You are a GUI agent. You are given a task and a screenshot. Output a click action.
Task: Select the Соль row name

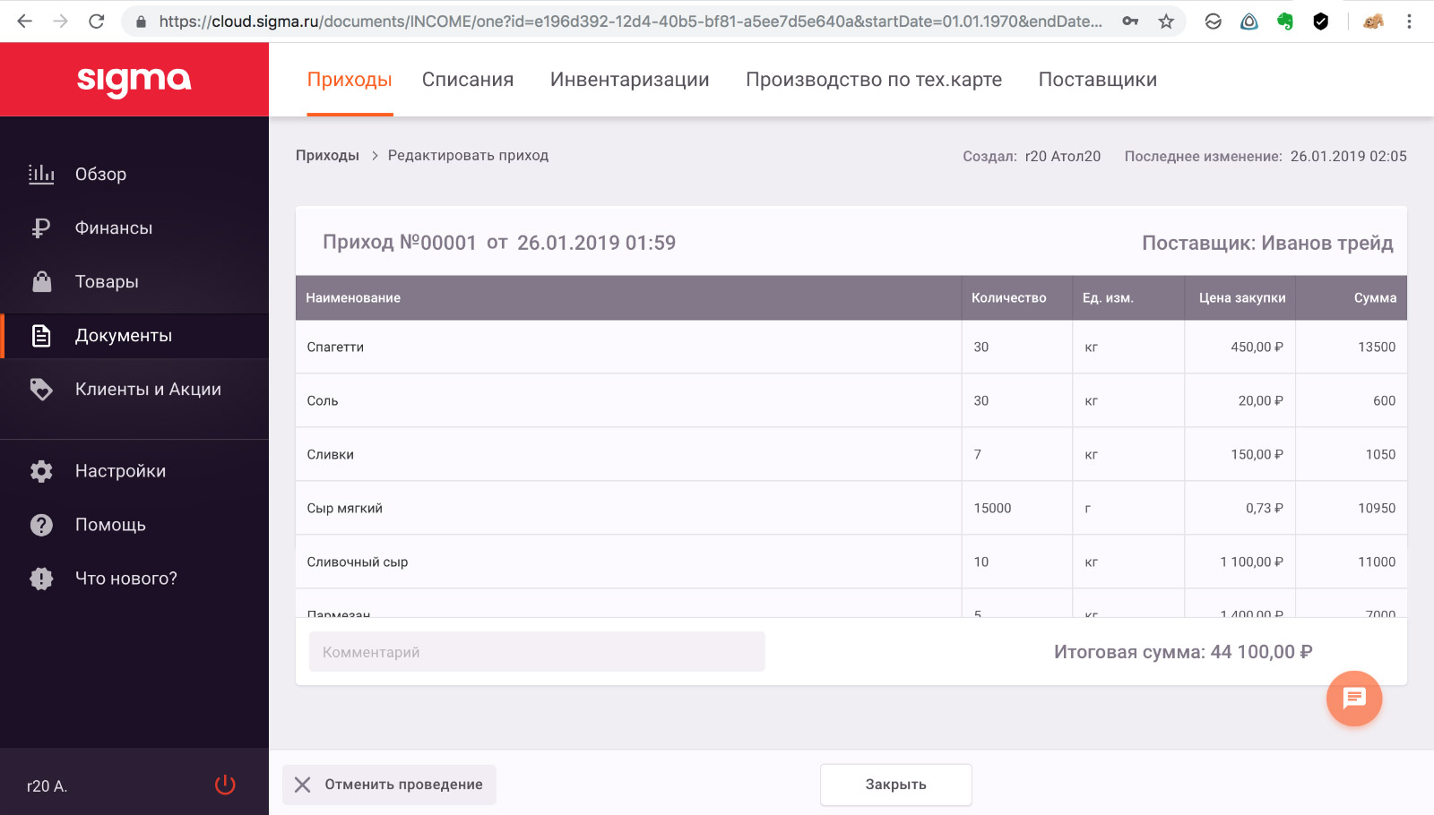pos(323,401)
